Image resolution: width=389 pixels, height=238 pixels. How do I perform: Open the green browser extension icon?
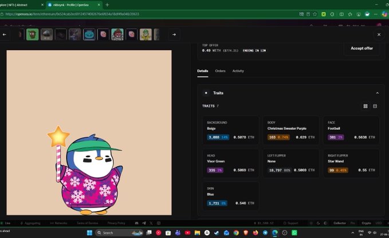pyautogui.click(x=324, y=14)
